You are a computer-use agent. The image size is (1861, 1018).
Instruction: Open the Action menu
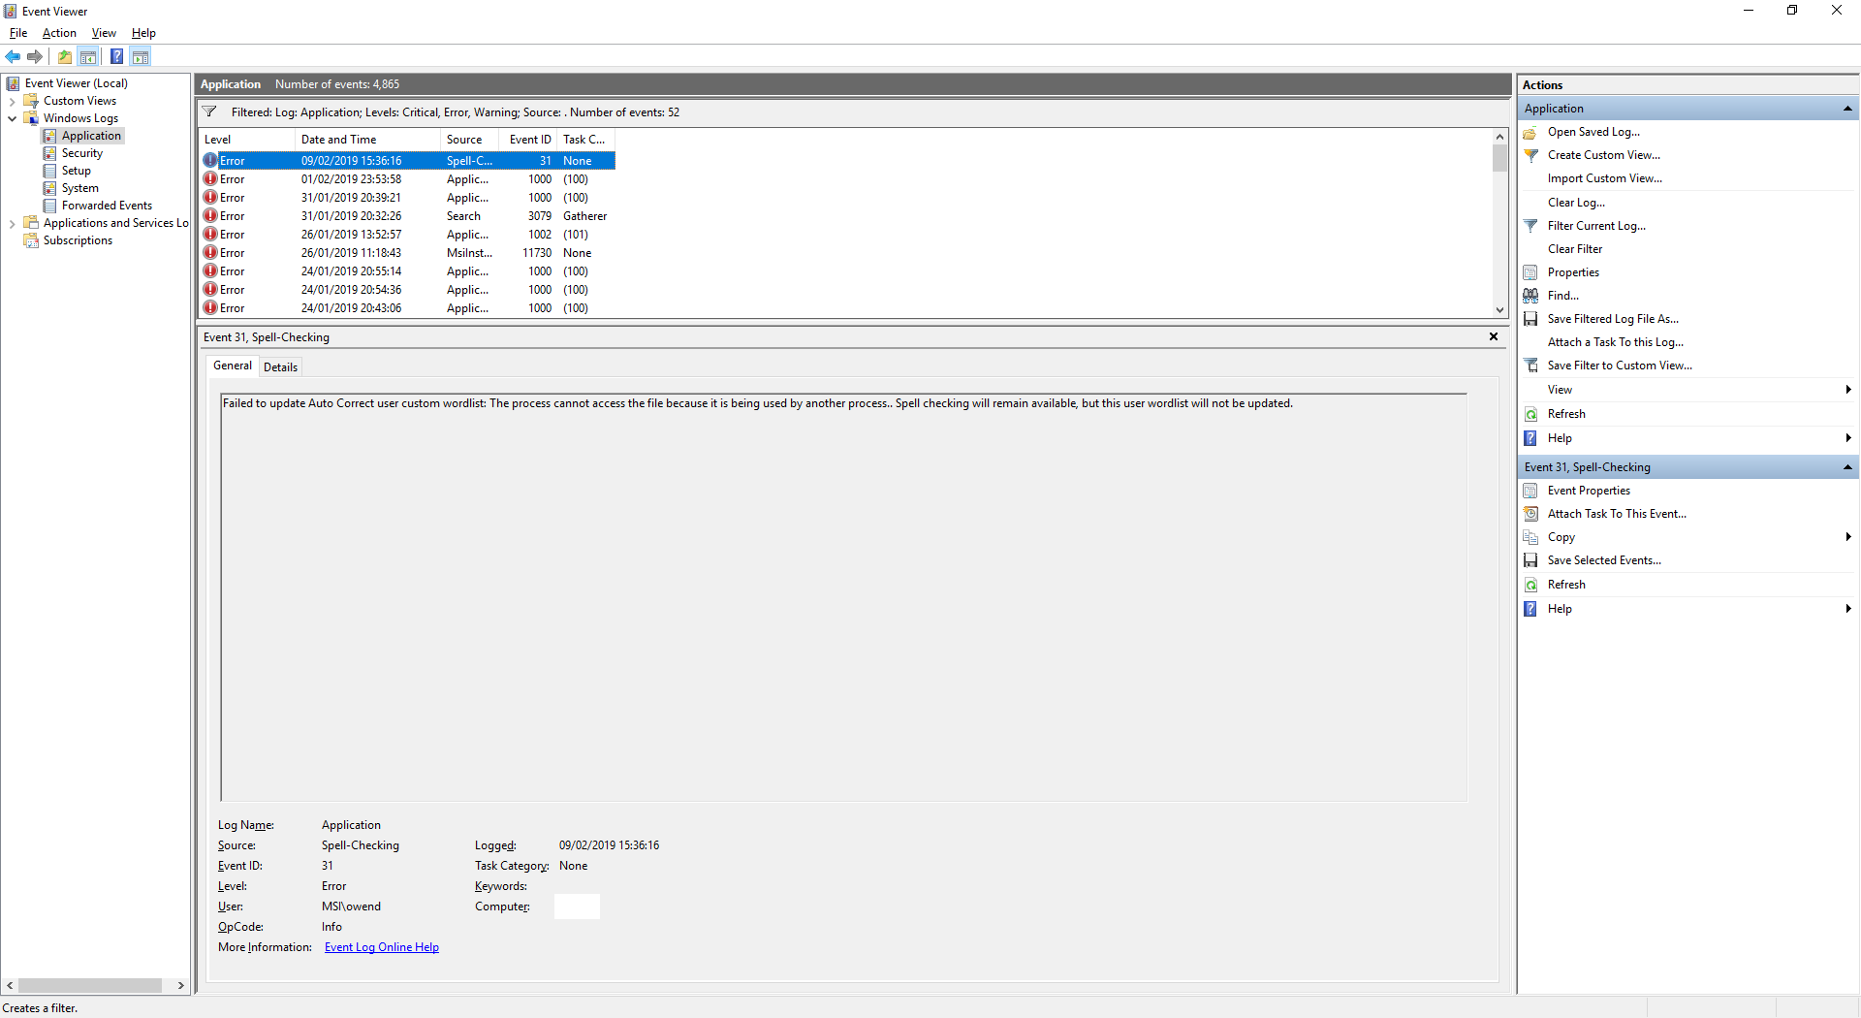[x=59, y=33]
